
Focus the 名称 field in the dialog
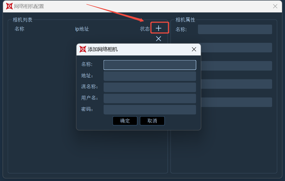tap(150, 65)
